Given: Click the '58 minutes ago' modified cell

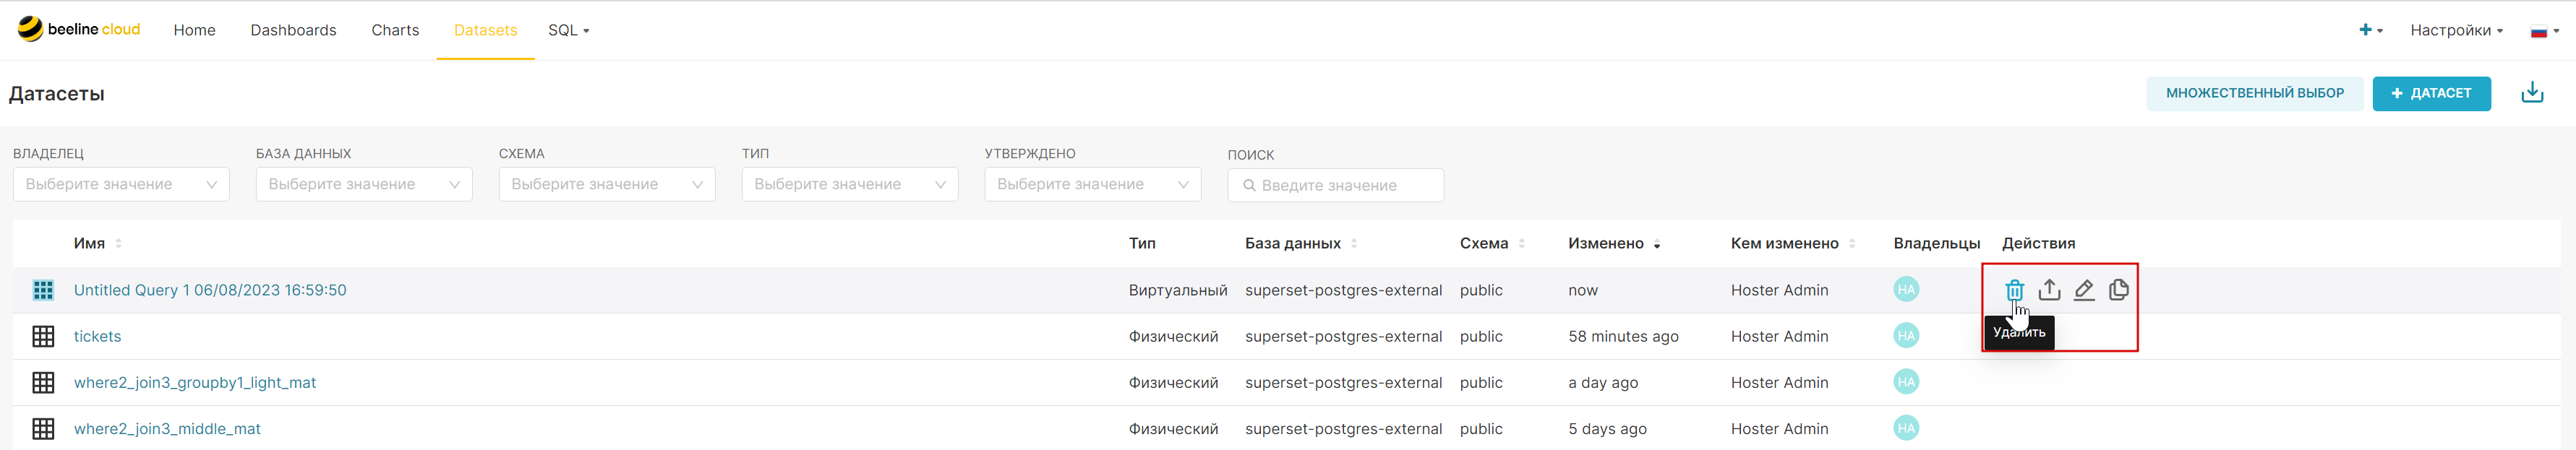Looking at the screenshot, I should pyautogui.click(x=1623, y=336).
